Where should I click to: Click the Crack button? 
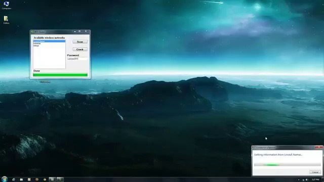(80, 50)
